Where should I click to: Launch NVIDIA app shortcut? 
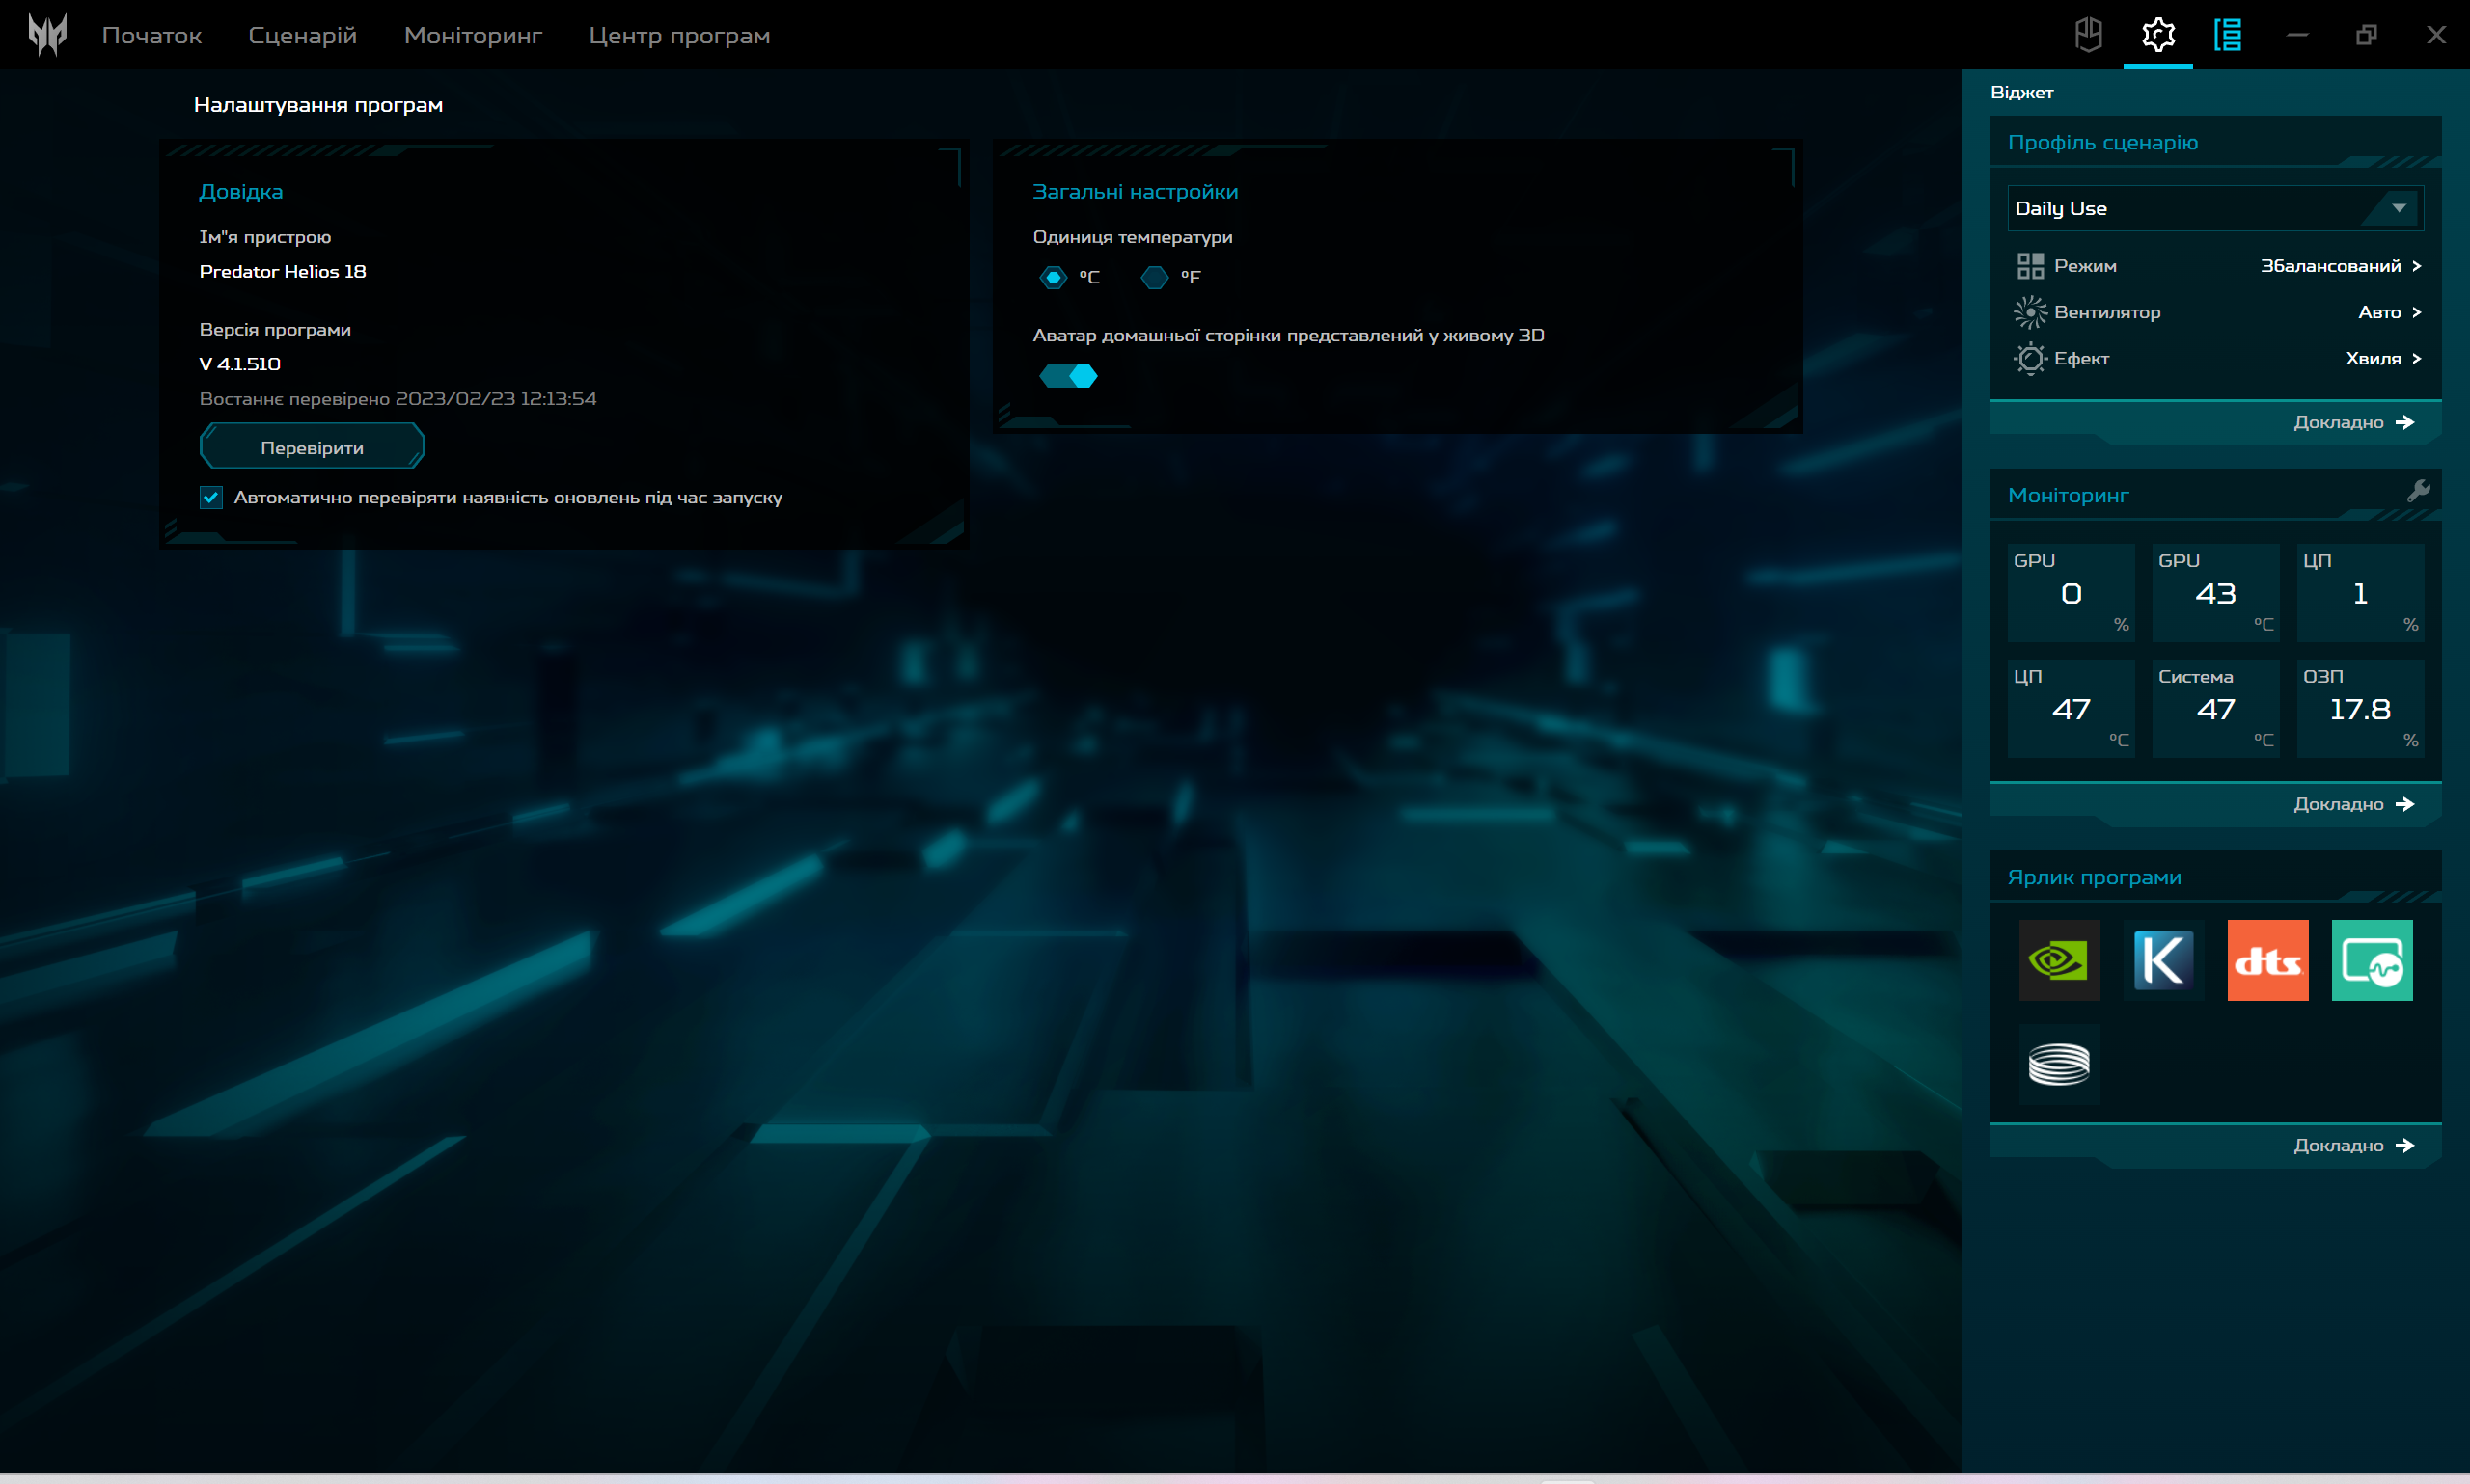2059,960
